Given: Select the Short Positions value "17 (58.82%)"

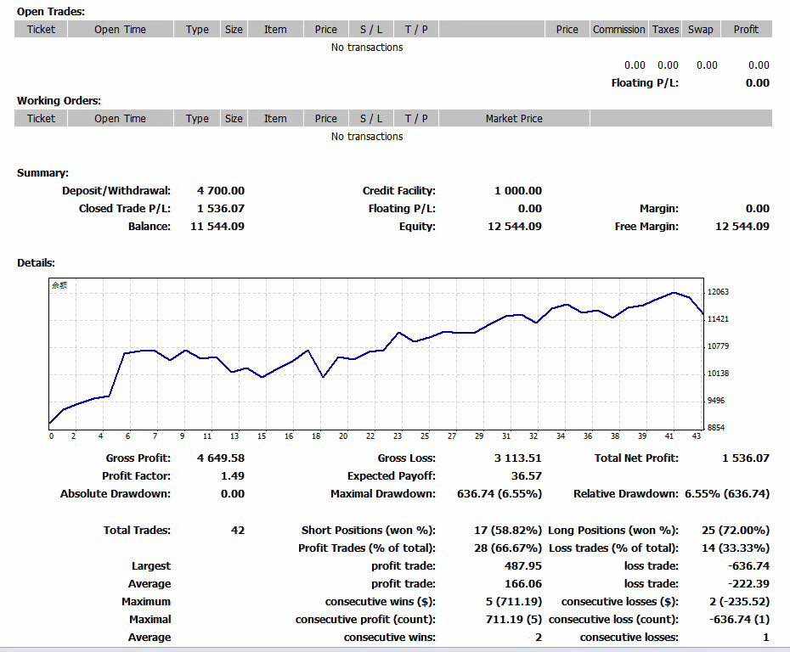Looking at the screenshot, I should (x=508, y=530).
